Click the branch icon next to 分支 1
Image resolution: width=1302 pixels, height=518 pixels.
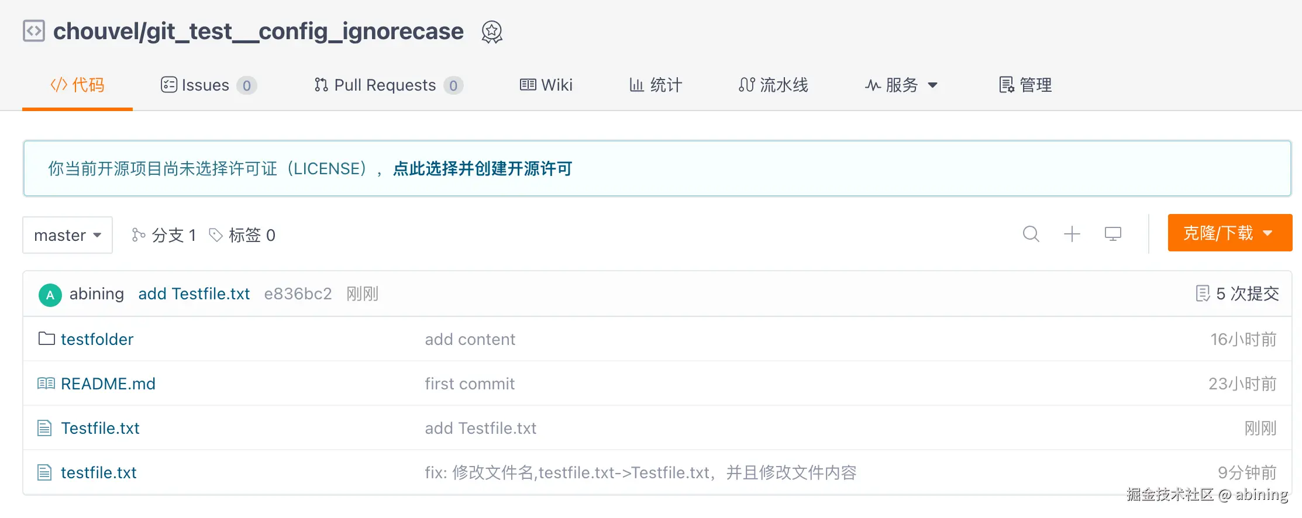tap(139, 235)
